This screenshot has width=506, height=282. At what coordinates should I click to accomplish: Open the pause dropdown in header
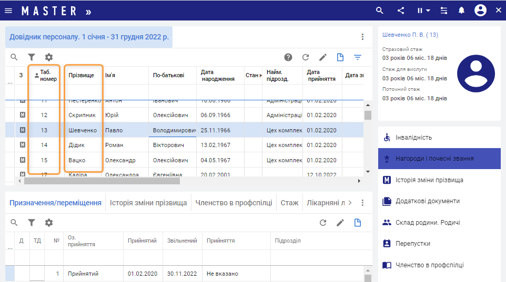point(423,11)
